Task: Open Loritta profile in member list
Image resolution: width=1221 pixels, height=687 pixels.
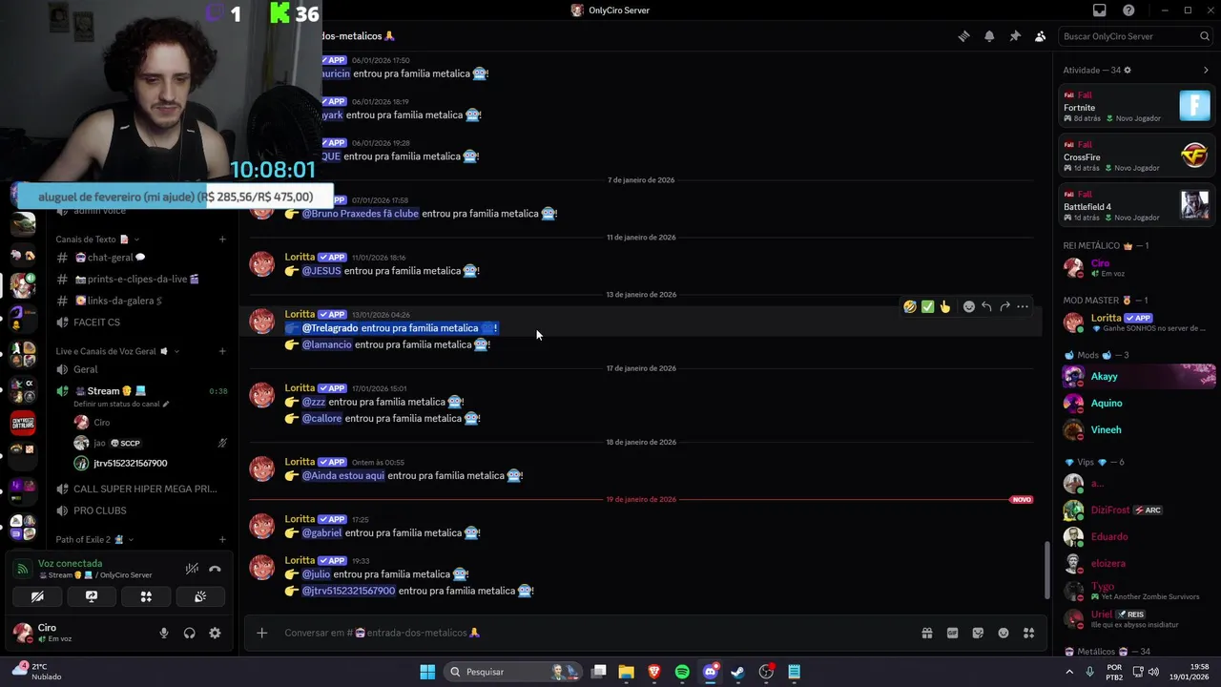Action: 1138,322
